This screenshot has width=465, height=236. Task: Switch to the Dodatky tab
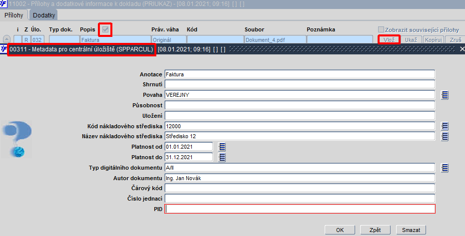click(44, 15)
